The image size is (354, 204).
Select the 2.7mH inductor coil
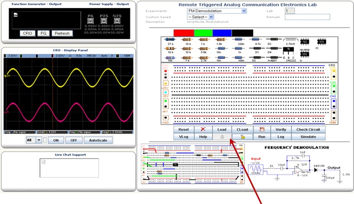[x=290, y=39]
